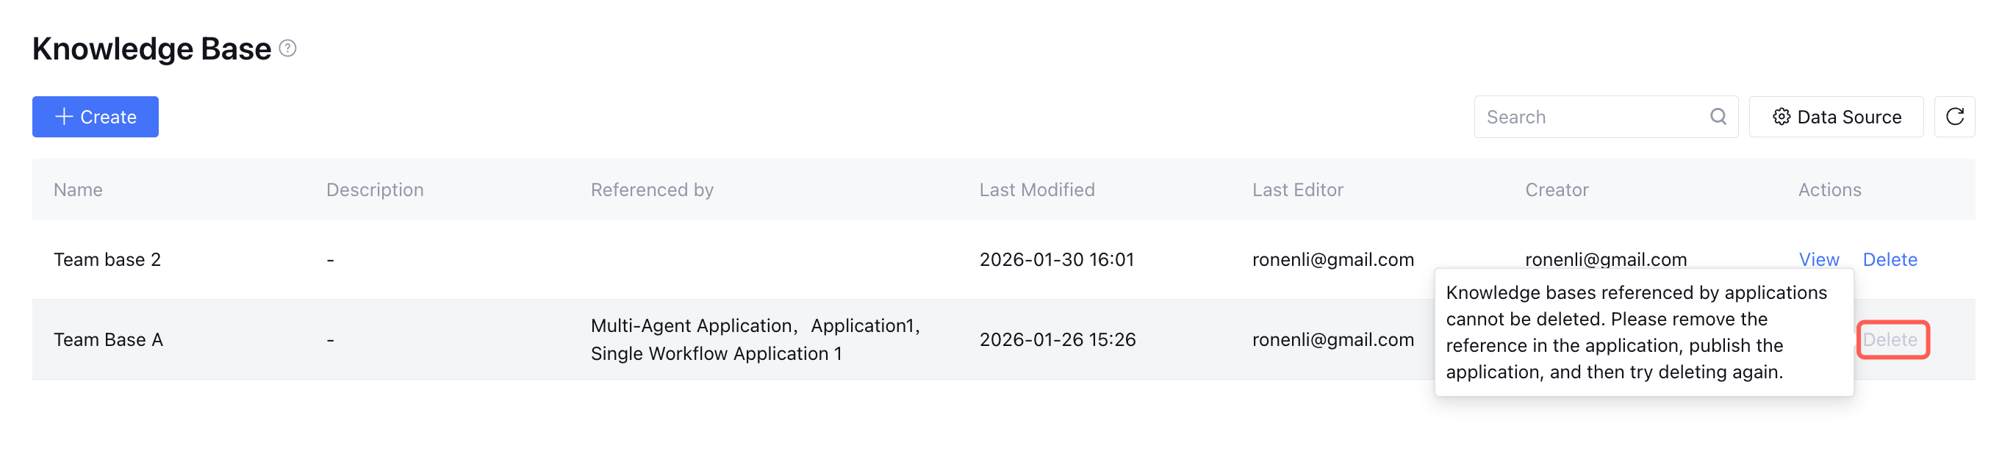Click the disabled Delete for Team Base A
This screenshot has height=451, width=2002.
1892,340
